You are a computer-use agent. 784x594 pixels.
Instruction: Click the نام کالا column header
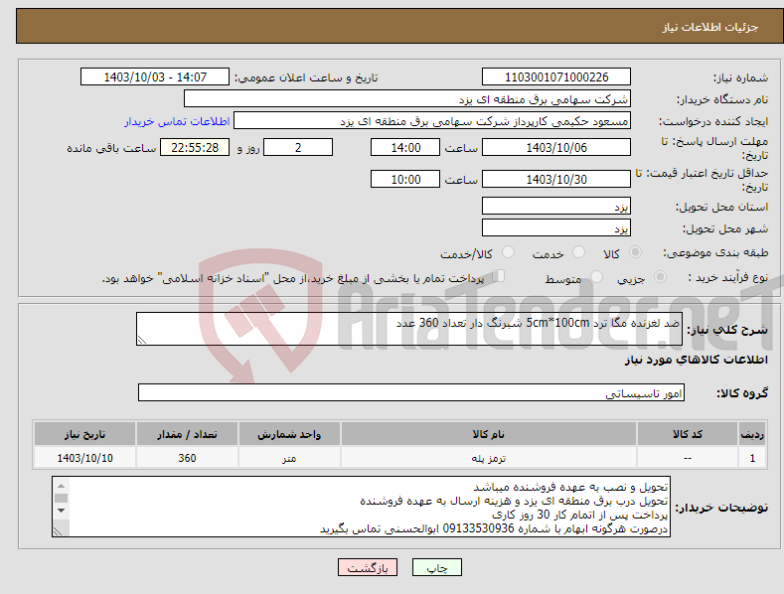pos(489,434)
